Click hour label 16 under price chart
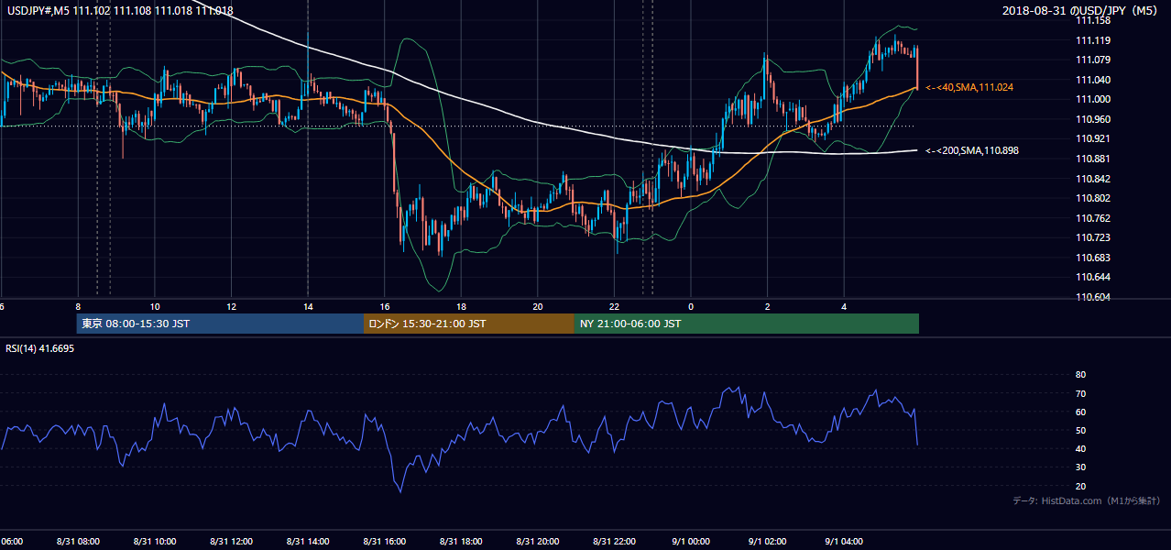 click(385, 306)
